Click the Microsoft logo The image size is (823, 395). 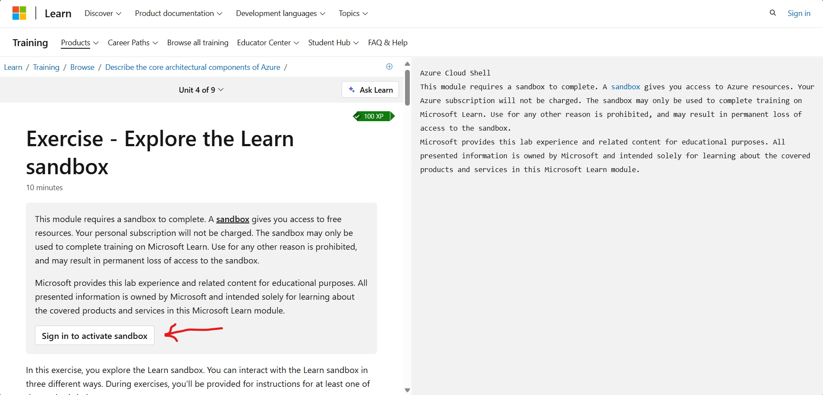[x=19, y=13]
